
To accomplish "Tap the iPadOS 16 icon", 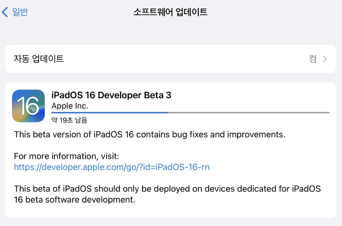I will coord(28,106).
